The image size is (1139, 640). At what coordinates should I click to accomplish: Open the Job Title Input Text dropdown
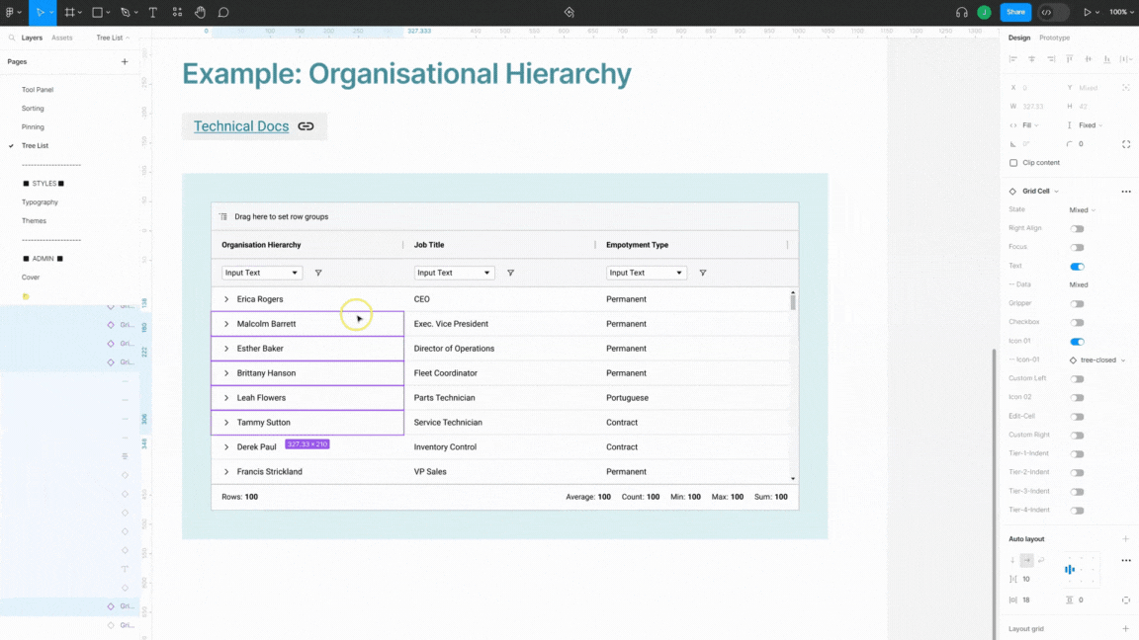point(454,273)
